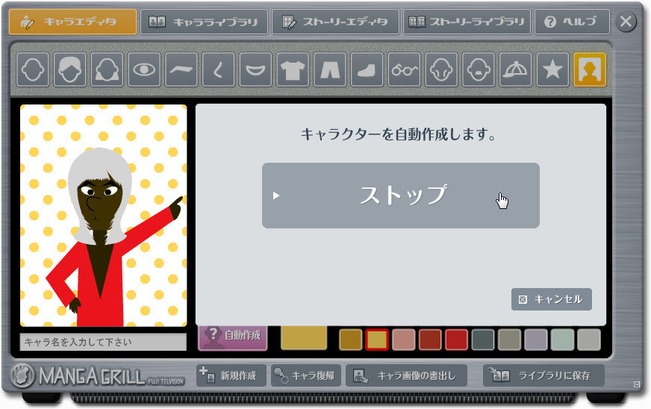Pick the pale green-gray swatch
Screen dimensions: 651x409
[x=563, y=340]
